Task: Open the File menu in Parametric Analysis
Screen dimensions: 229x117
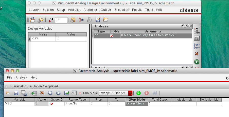Action: [x=10, y=77]
